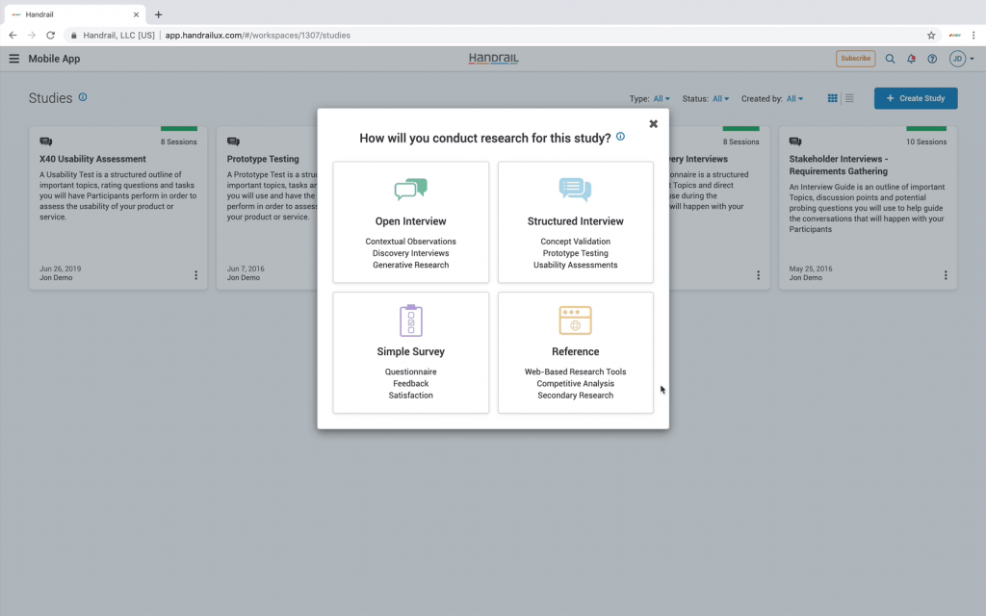Screen dimensions: 986x616
Task: Click the Handrail extension icon in browser toolbar
Action: coord(954,36)
